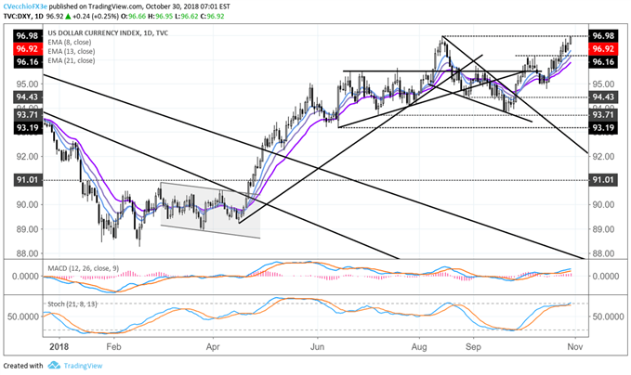The height and width of the screenshot is (375, 631).
Task: Click the Nov label on the time axis
Action: [x=575, y=347]
